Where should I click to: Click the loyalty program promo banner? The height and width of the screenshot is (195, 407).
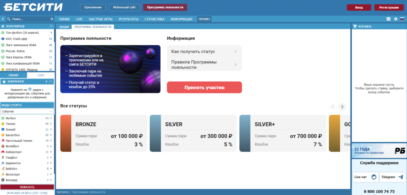tap(110, 69)
